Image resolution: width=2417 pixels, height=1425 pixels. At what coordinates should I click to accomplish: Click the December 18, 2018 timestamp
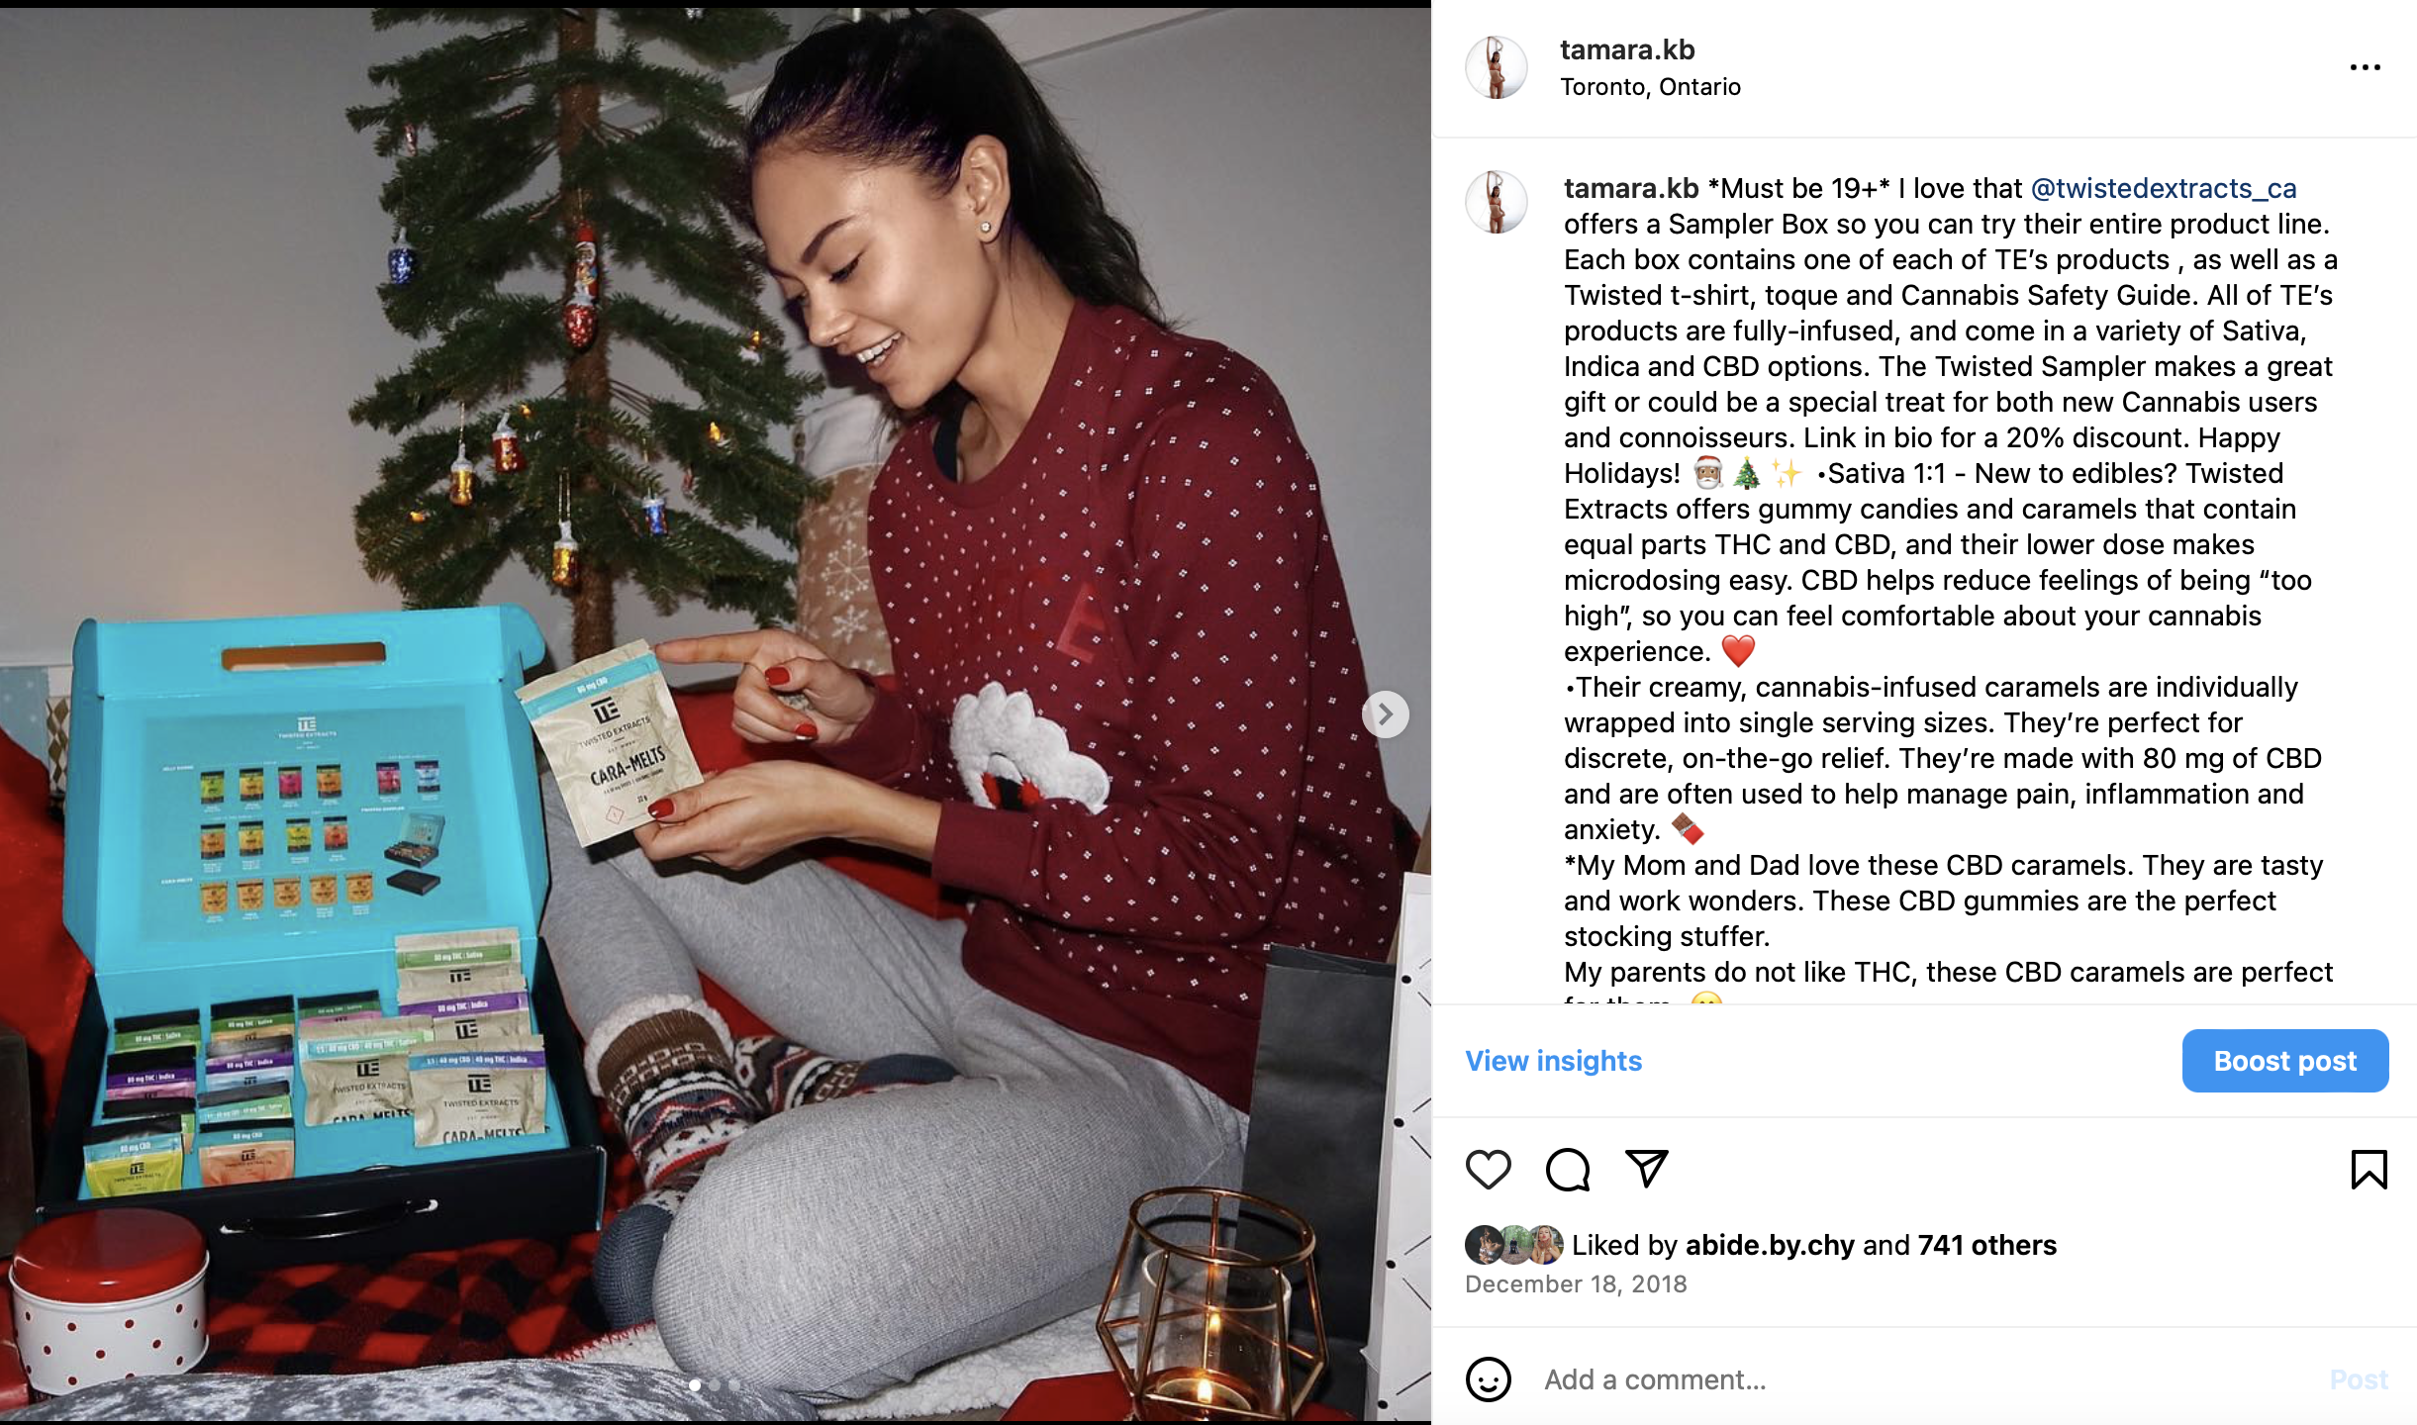click(x=1576, y=1284)
